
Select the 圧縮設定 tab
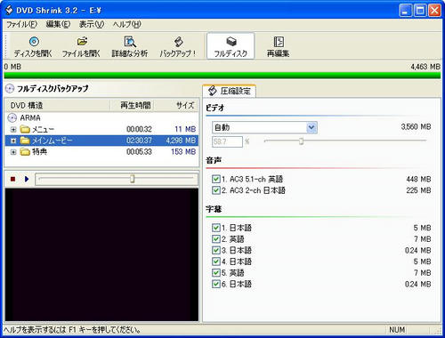(x=230, y=91)
